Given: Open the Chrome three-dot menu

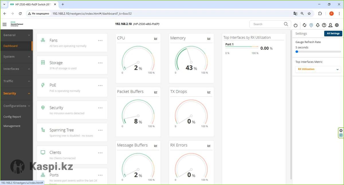Looking at the screenshot, I should pyautogui.click(x=339, y=13).
